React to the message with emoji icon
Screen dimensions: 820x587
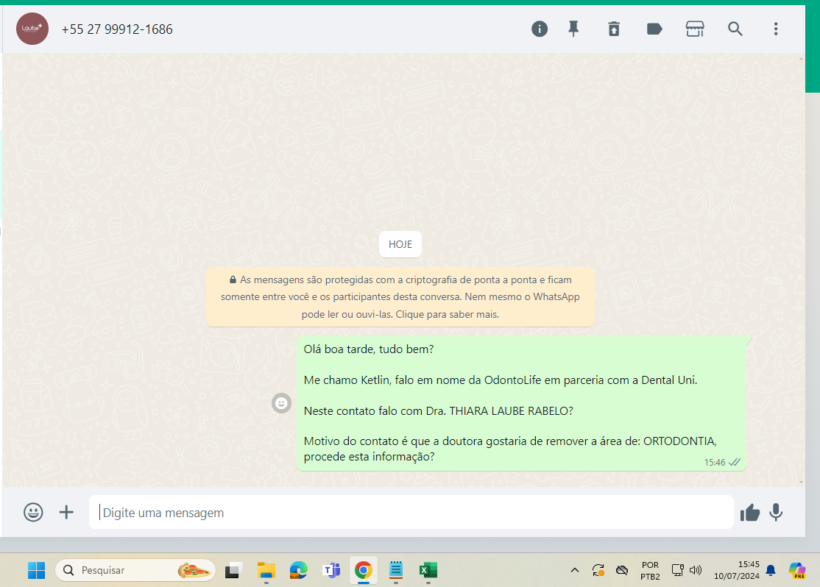pos(281,403)
